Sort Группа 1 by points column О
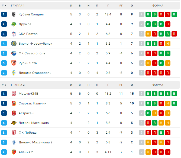181x158 pixels. coord(132,5)
